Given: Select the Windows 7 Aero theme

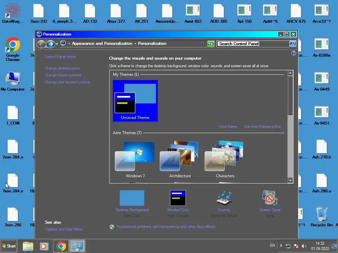Looking at the screenshot, I should pyautogui.click(x=135, y=160).
